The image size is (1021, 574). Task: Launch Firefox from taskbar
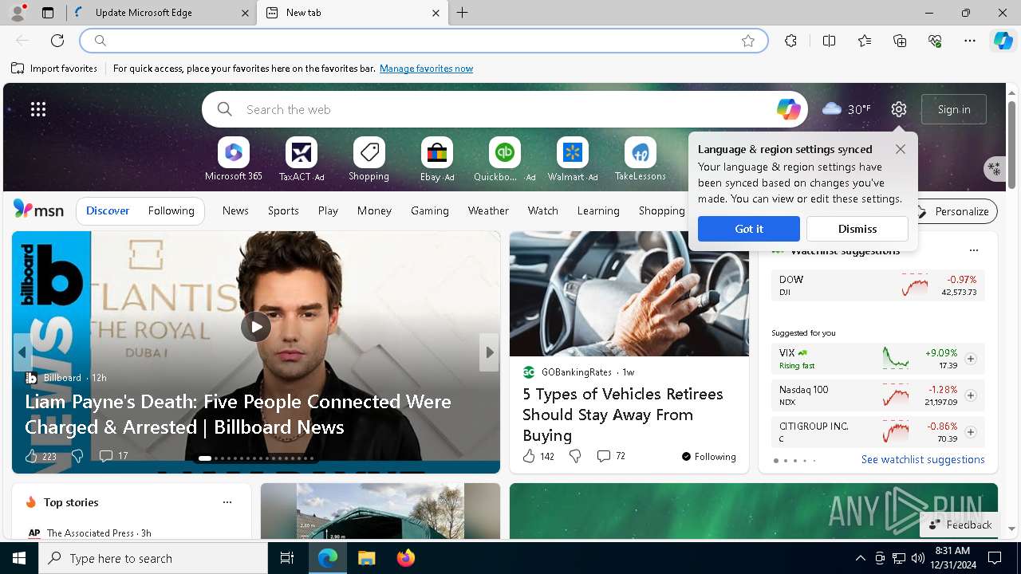(406, 558)
